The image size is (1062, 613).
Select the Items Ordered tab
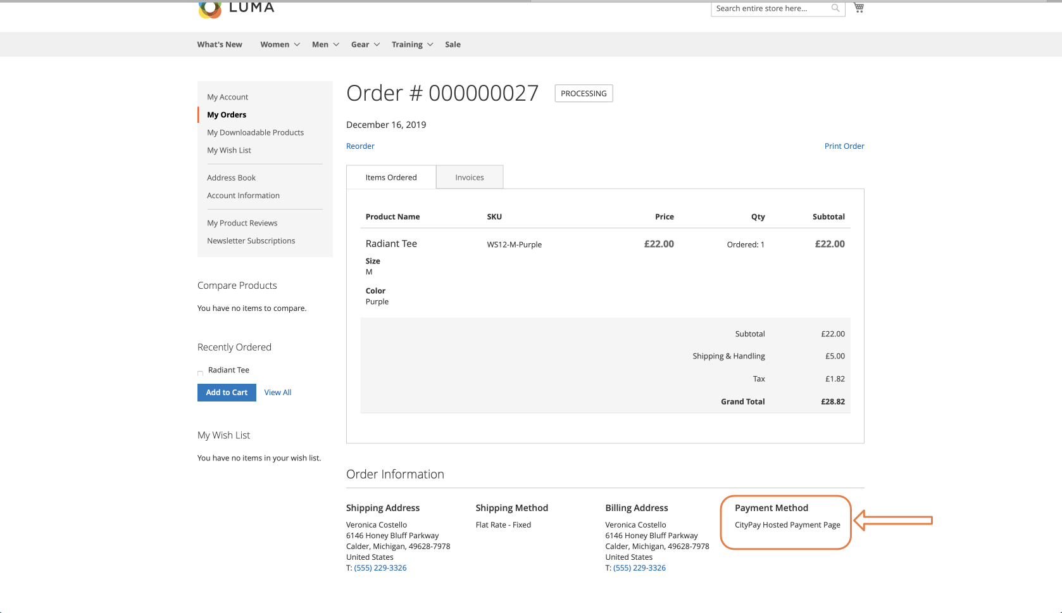click(390, 177)
